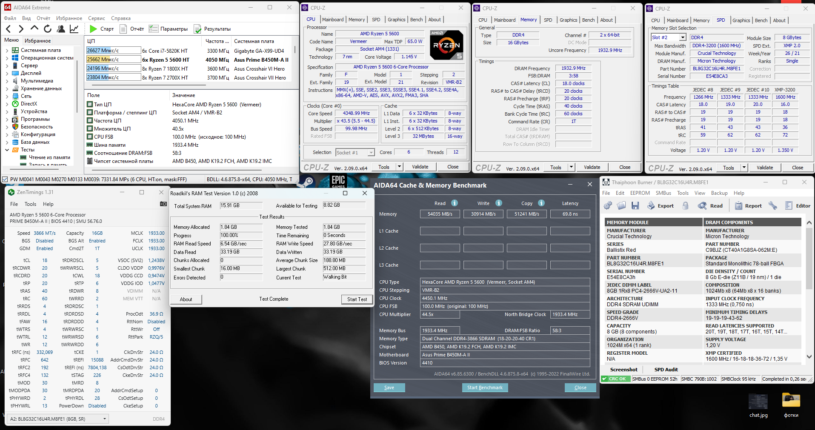Open Tools dropdown arrow in CPU-Z Memory-tab window
Viewport: 815px width, 430px height.
coord(571,167)
